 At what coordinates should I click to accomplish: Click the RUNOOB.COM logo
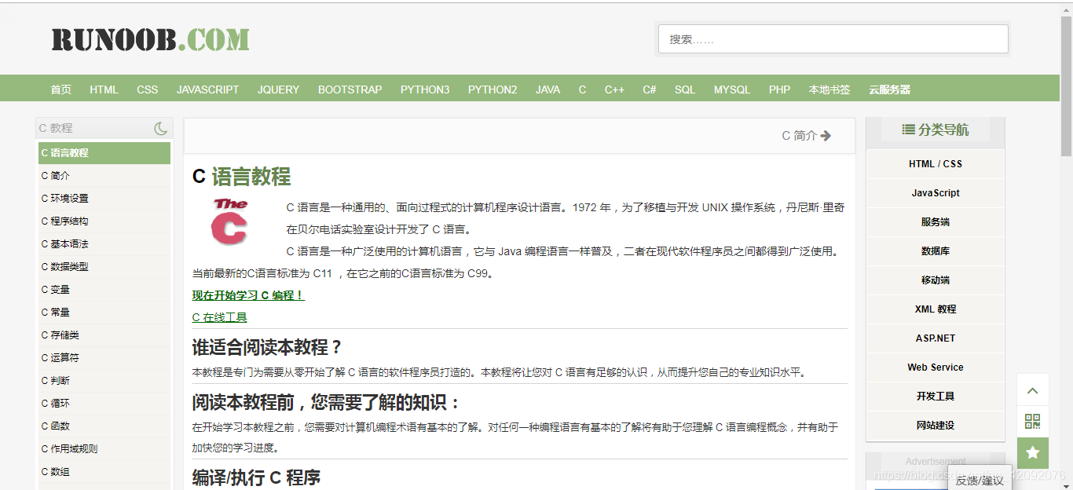click(x=149, y=38)
